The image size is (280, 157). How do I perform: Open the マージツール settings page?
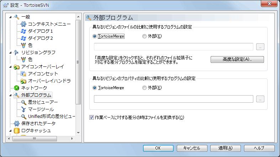click(41, 109)
